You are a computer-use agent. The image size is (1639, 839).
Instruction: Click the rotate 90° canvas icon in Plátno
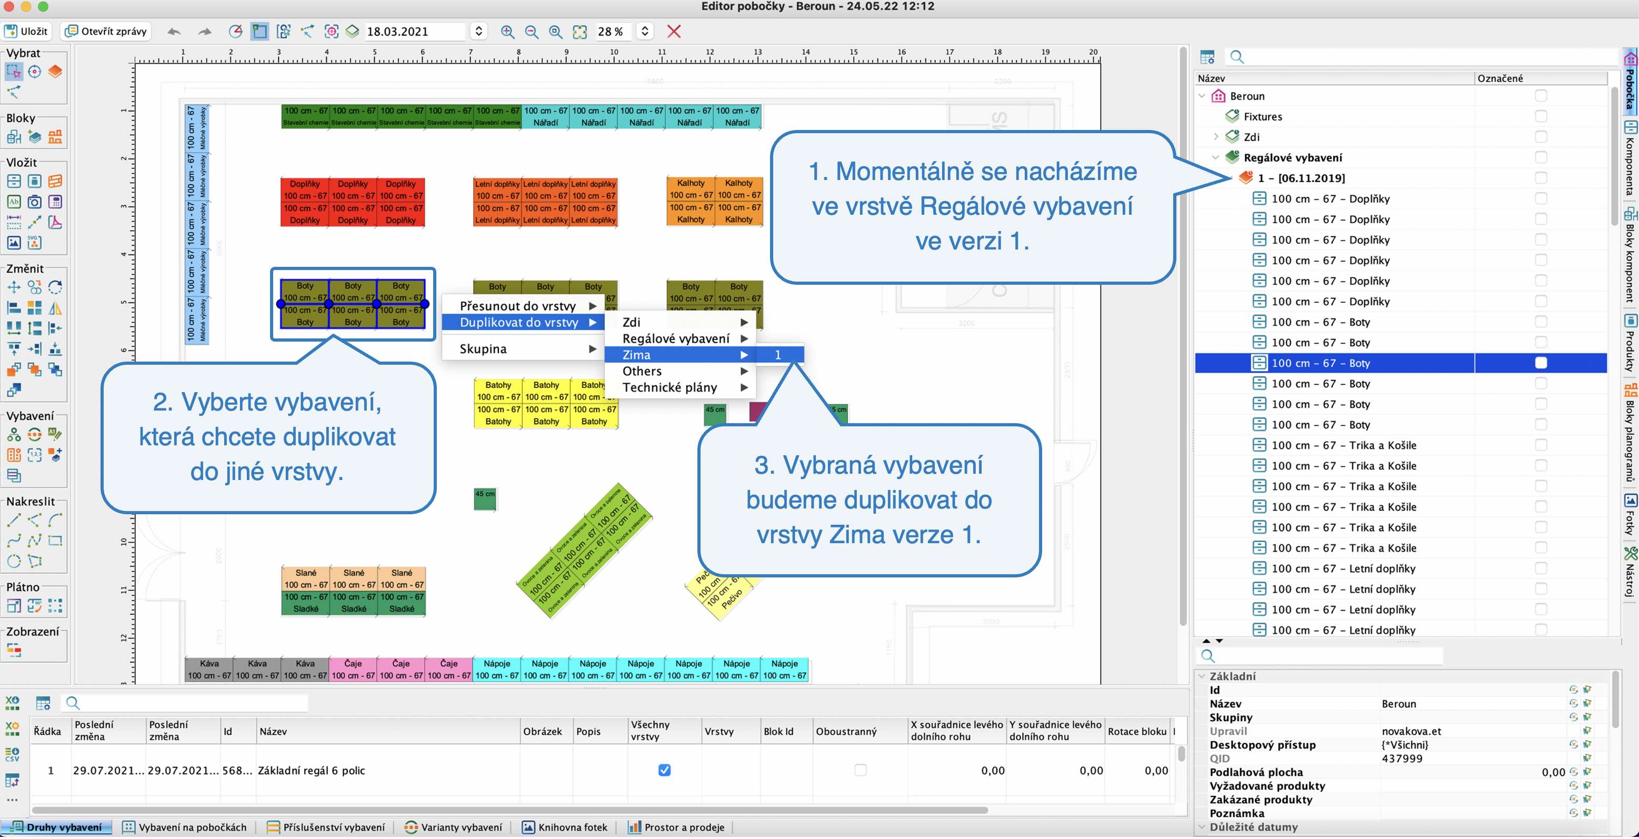pyautogui.click(x=34, y=606)
